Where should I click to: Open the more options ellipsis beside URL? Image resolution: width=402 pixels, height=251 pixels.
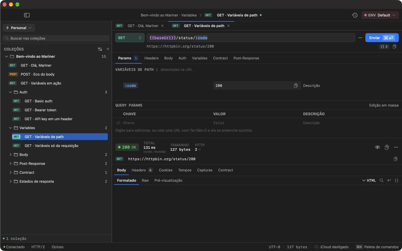point(360,38)
